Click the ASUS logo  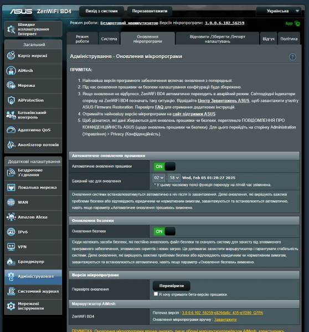(x=21, y=11)
